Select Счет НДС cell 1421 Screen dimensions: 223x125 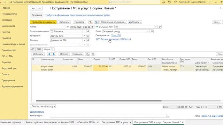click(154, 66)
